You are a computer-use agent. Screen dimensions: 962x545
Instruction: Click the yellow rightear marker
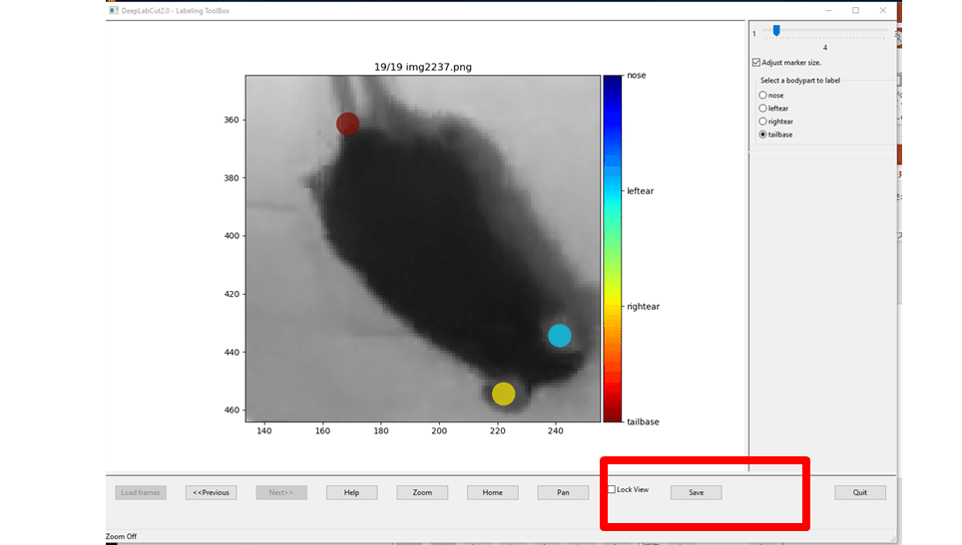[503, 394]
